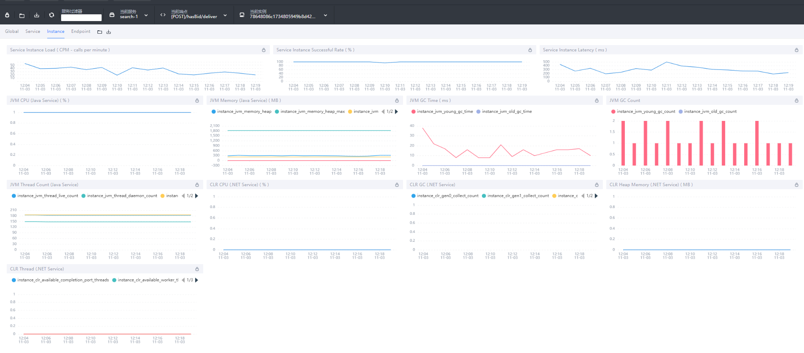Toggle instance_jvm_old_gc_count legend series

pos(708,112)
